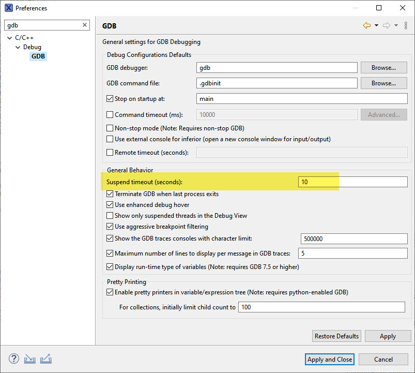Toggle Non-stop mode checkbox
The width and height of the screenshot is (415, 373).
(x=110, y=128)
